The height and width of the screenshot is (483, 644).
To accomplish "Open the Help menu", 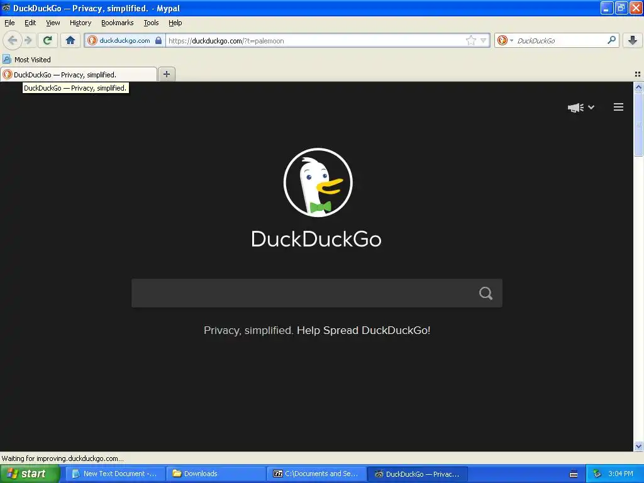I will click(x=175, y=23).
